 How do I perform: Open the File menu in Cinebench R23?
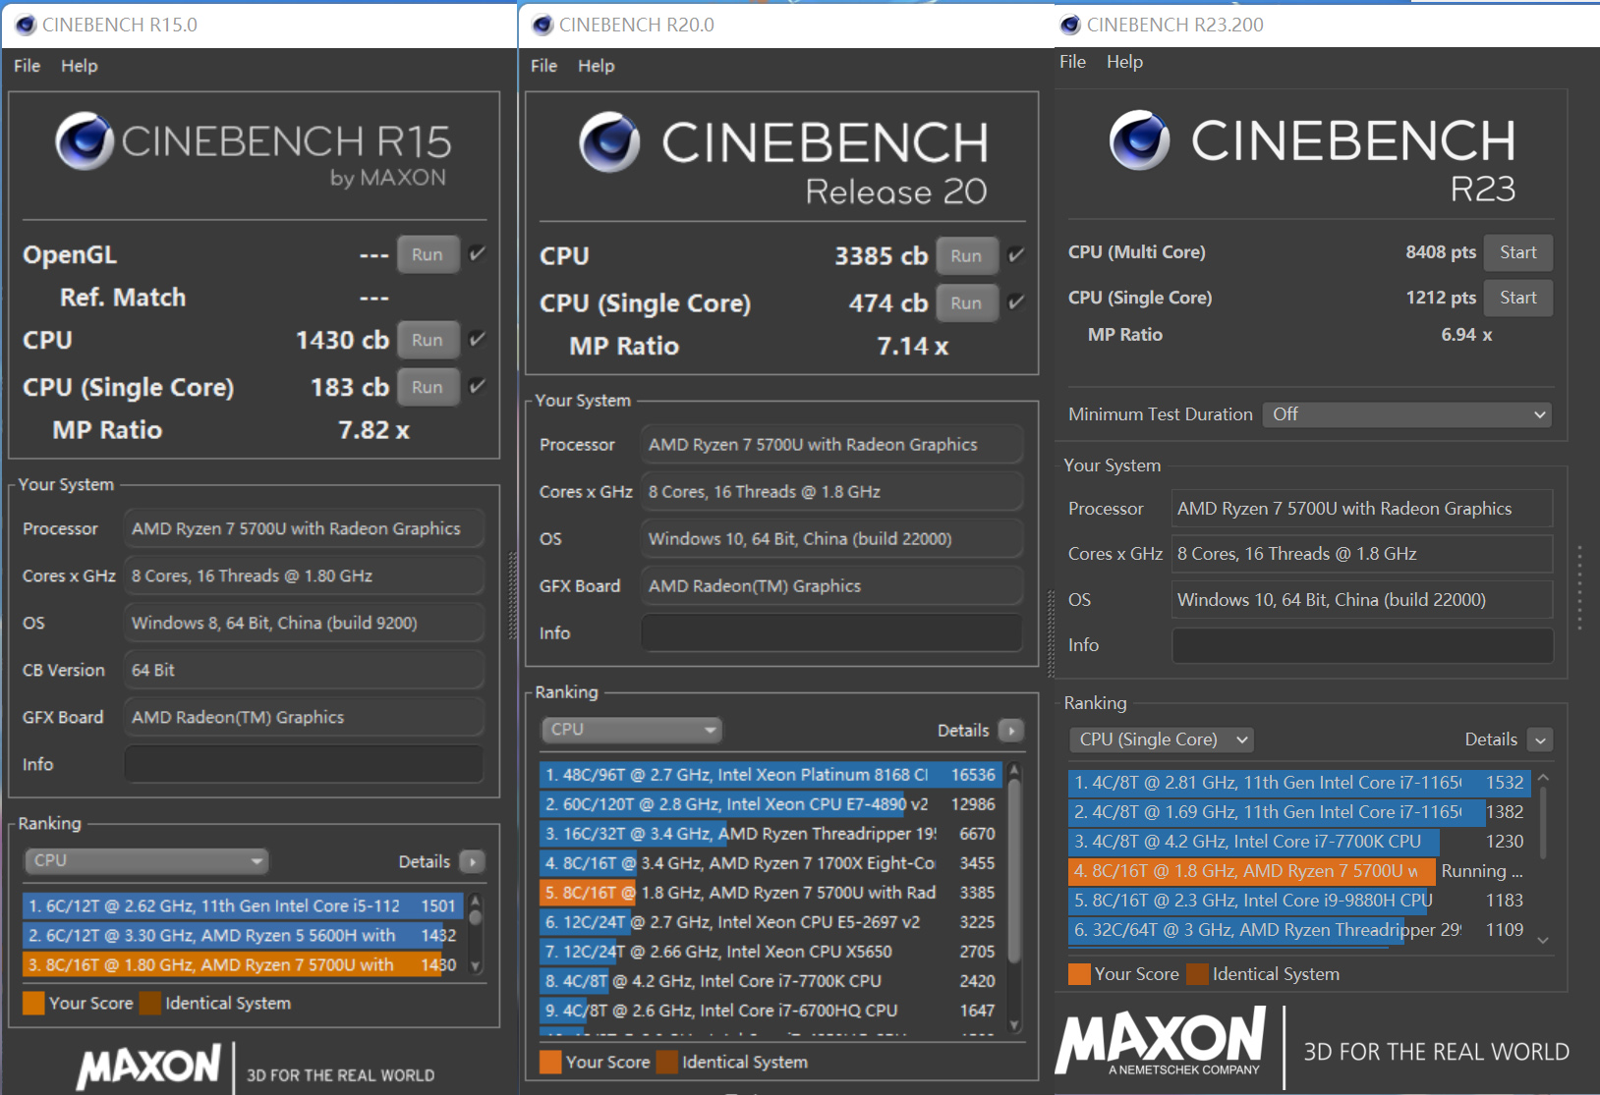(x=1073, y=62)
